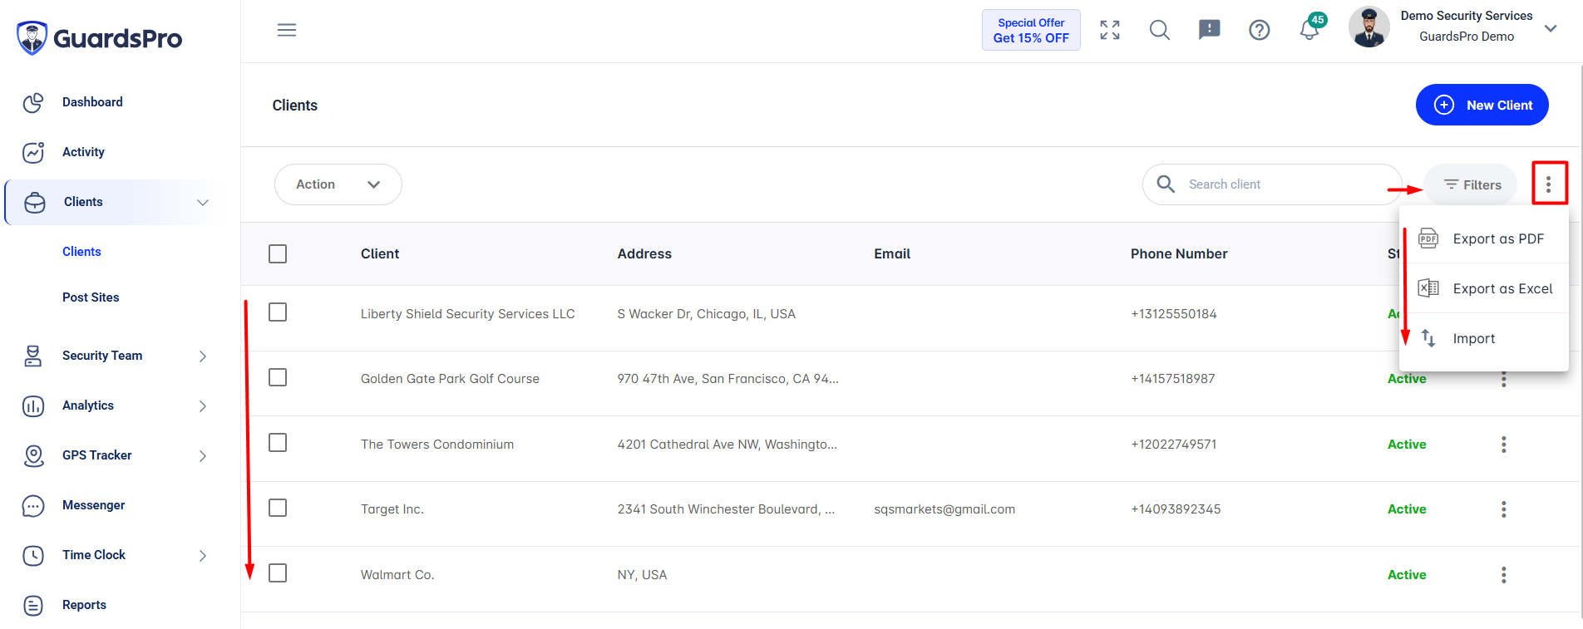Open the Clients submenu link

pyautogui.click(x=81, y=252)
